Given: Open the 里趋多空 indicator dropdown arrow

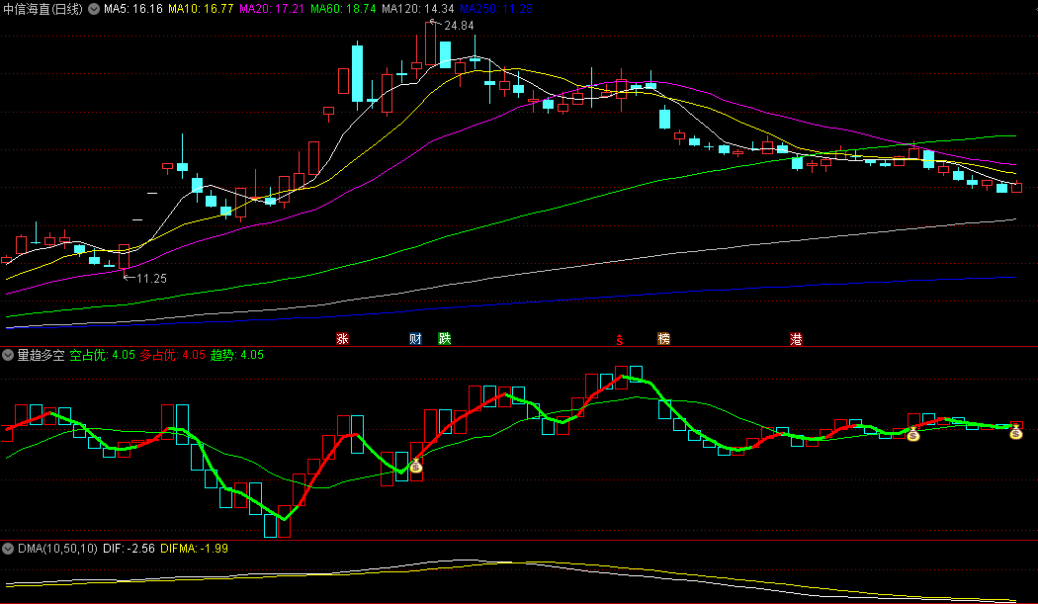Looking at the screenshot, I should click(8, 355).
